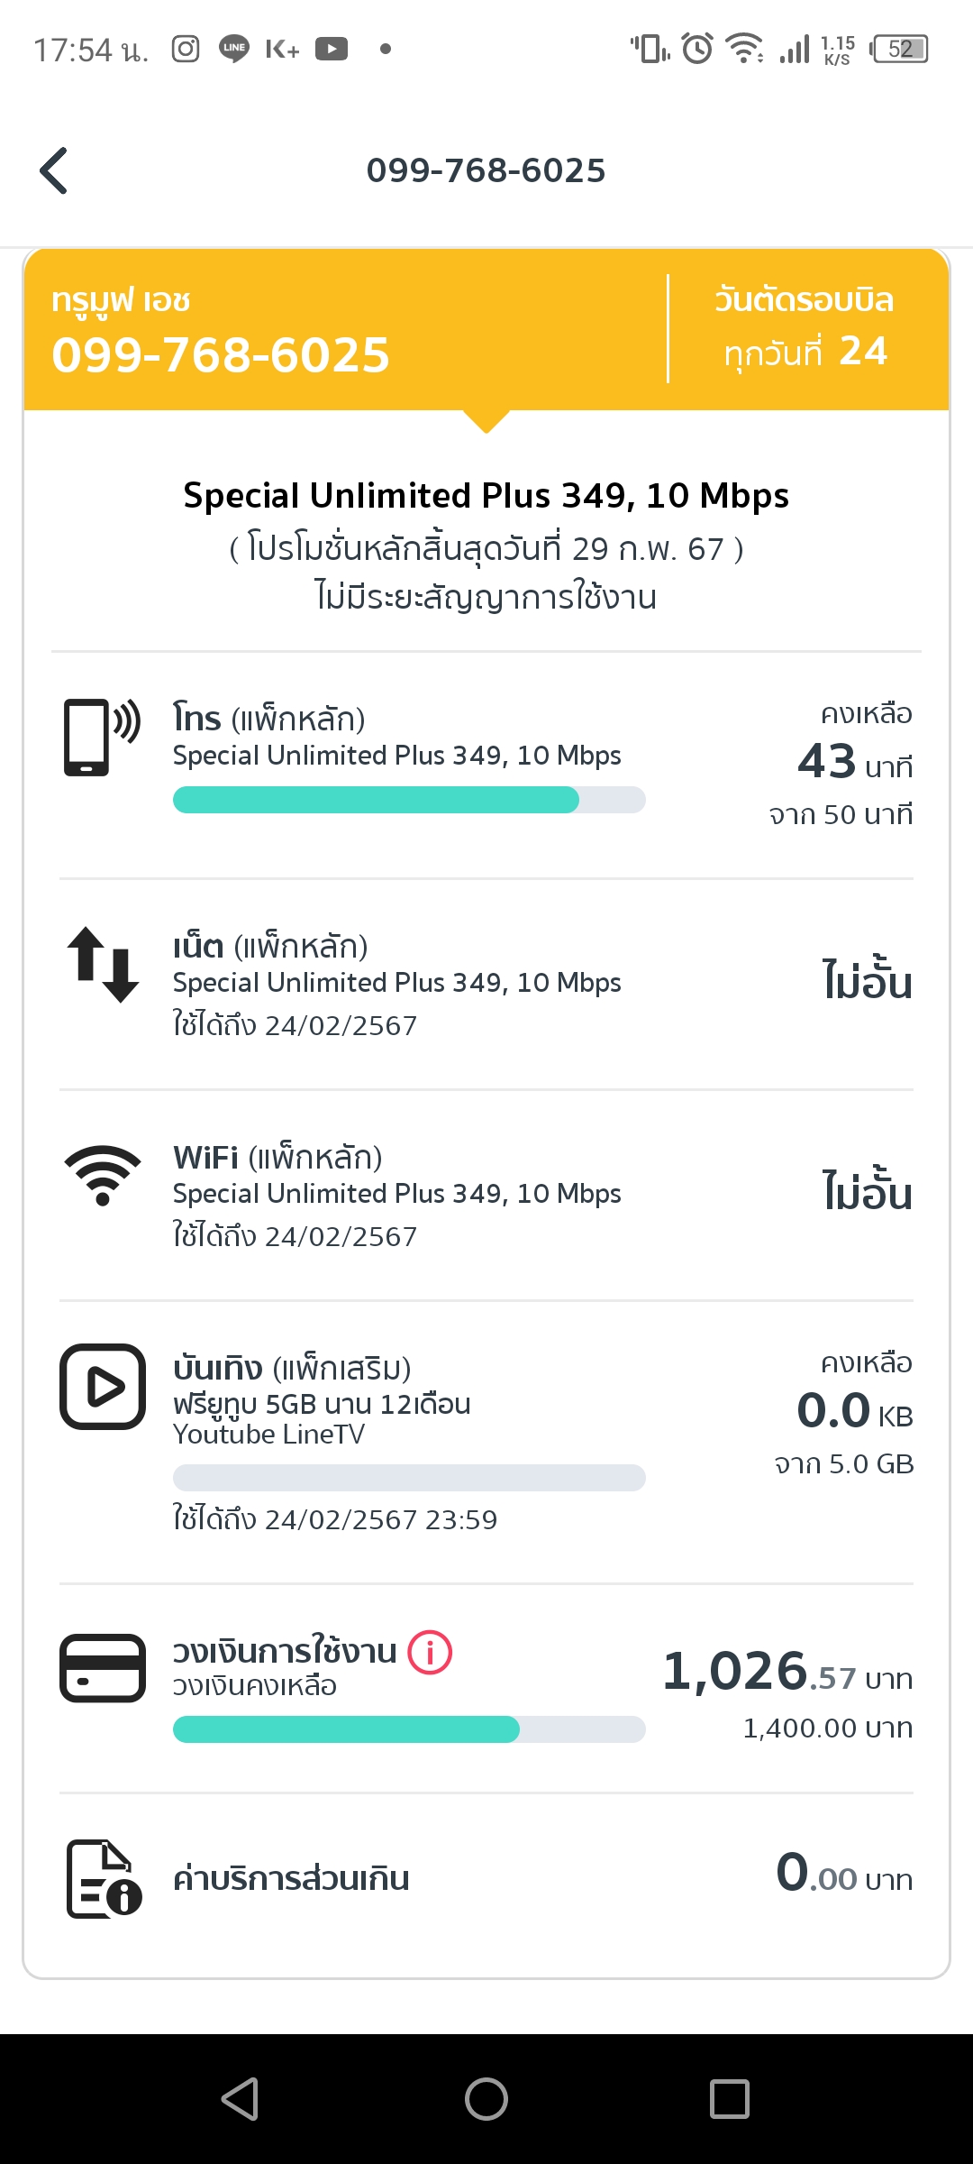Tap the billing cycle date 24
The height and width of the screenshot is (2164, 973).
[863, 351]
